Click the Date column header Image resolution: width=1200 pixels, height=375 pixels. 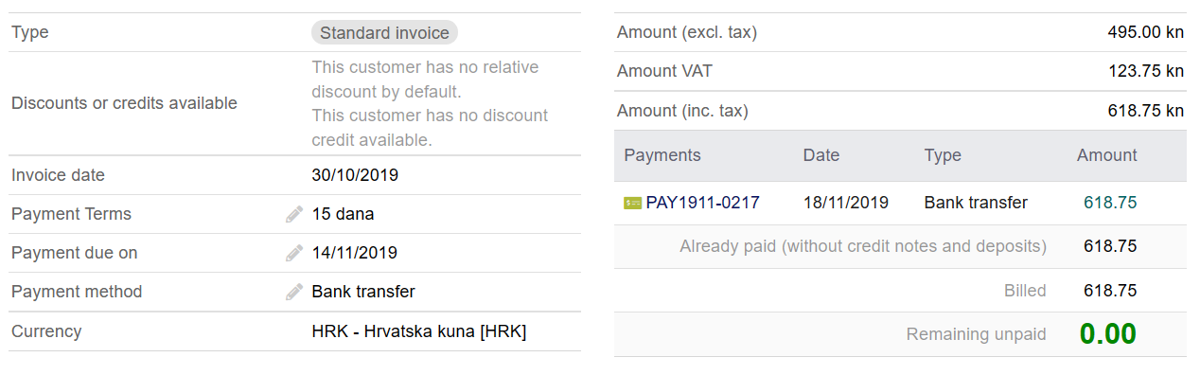coord(821,155)
